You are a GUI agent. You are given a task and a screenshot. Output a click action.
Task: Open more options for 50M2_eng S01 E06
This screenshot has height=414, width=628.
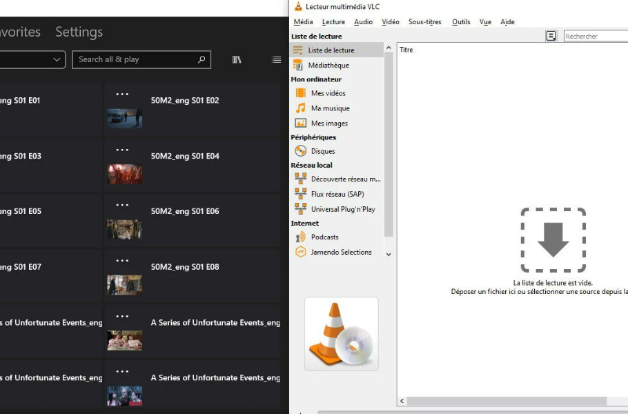click(122, 205)
